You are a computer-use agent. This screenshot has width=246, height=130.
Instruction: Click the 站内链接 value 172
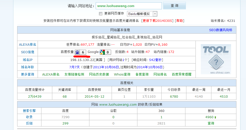point(171,52)
